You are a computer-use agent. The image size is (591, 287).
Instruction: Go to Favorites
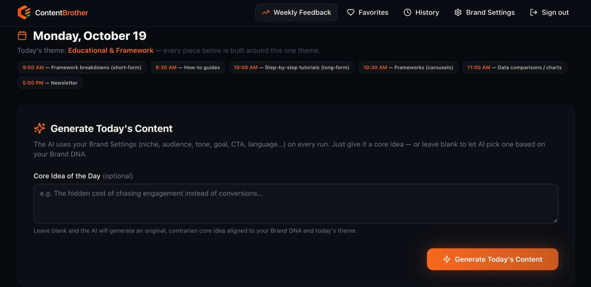[x=368, y=12]
